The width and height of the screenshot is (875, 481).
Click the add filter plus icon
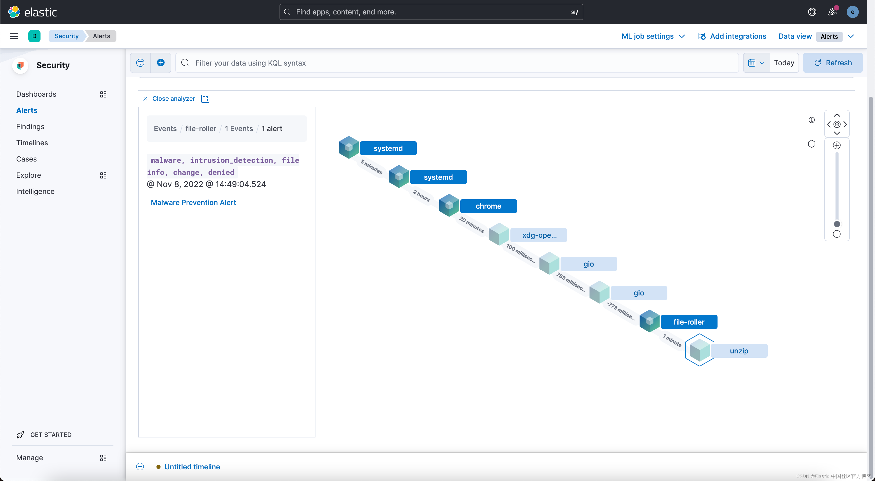pos(161,63)
